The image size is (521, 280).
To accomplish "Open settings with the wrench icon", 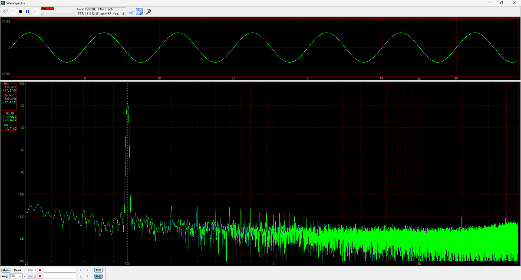I will click(x=148, y=12).
